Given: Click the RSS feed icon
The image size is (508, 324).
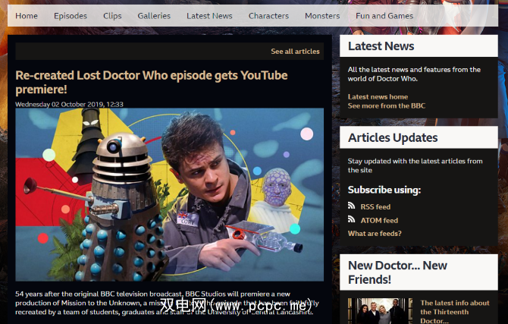Looking at the screenshot, I should 352,206.
